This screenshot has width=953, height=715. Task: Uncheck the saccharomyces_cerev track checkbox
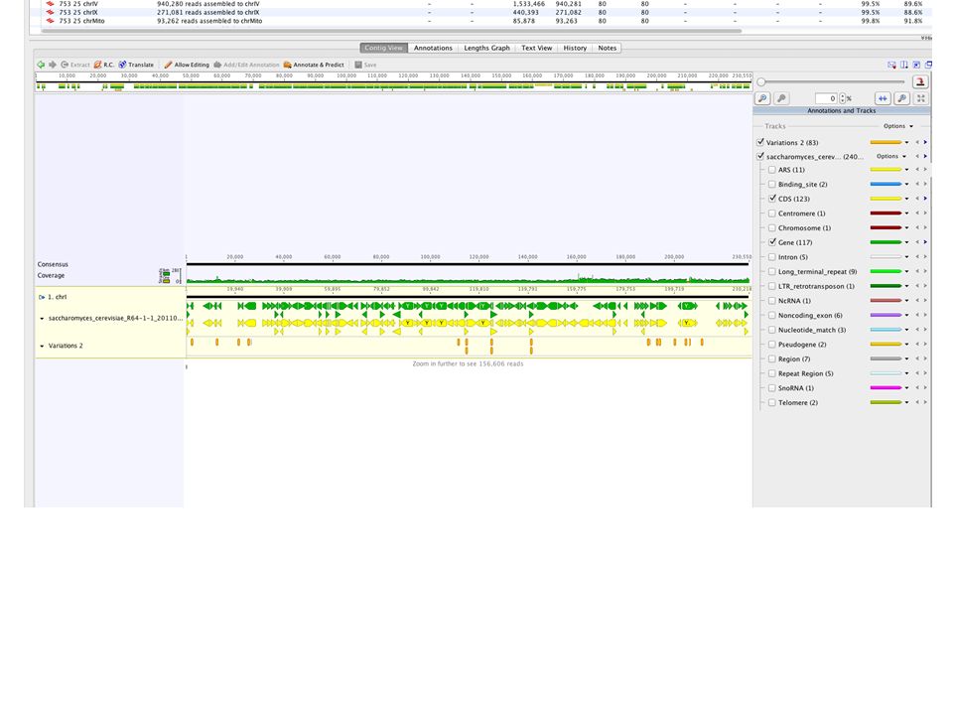[760, 156]
